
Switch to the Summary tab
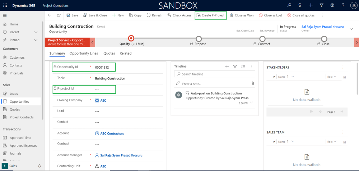click(57, 53)
